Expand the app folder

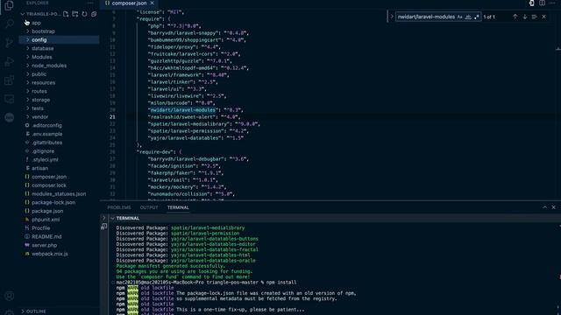pyautogui.click(x=36, y=23)
